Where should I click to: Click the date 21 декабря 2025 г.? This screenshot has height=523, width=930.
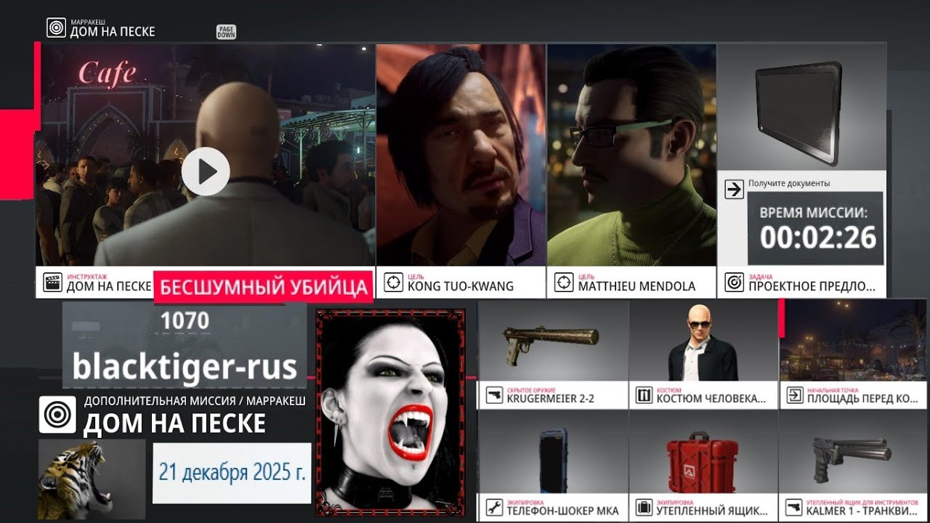coord(232,473)
